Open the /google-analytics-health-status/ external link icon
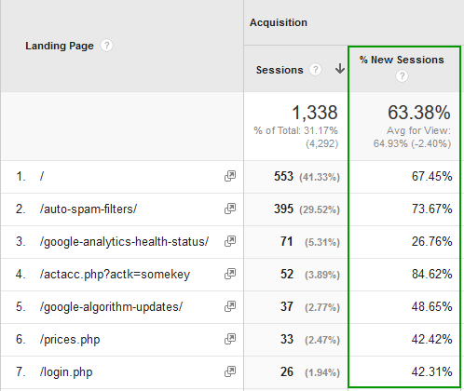464x391 pixels. pyautogui.click(x=230, y=241)
